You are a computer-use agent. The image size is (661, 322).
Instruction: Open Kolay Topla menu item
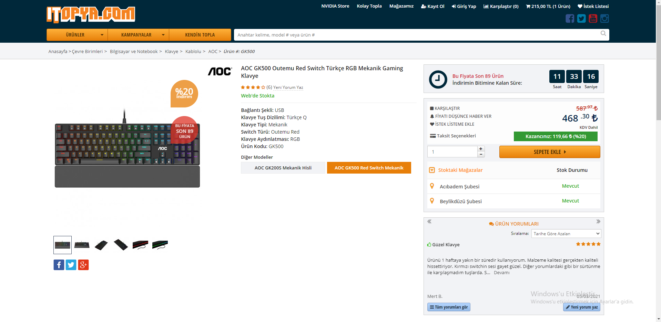coord(369,6)
